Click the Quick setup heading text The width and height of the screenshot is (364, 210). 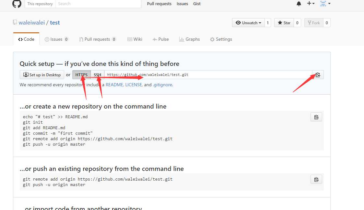[100, 64]
